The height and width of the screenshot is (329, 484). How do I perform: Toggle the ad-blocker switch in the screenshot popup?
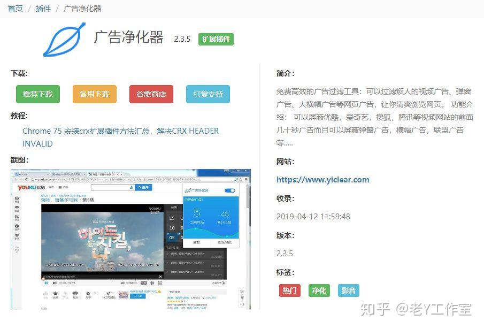click(x=230, y=190)
